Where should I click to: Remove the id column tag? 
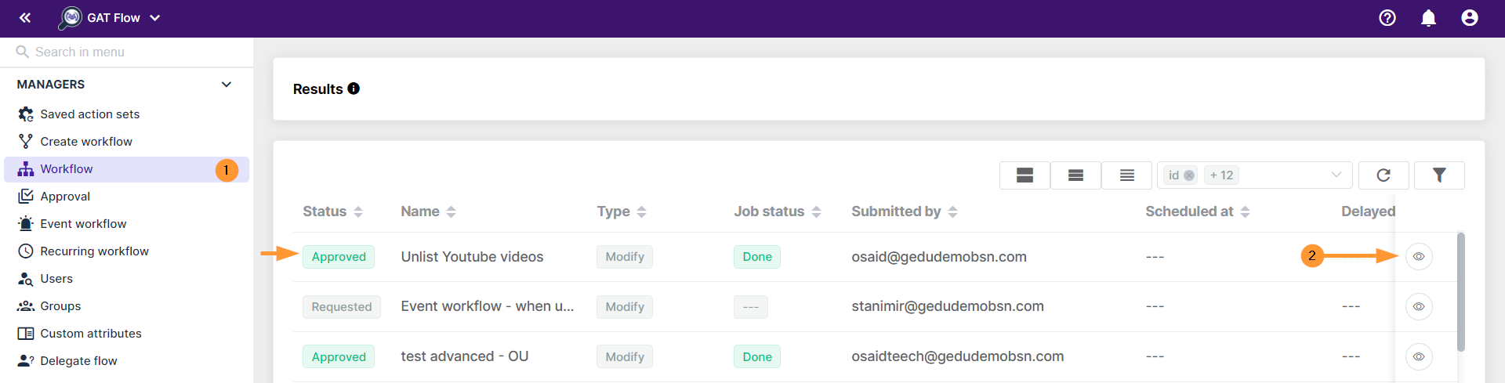pos(1189,175)
